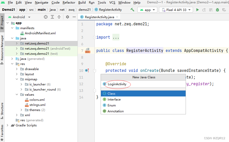Unfold the collapsed import statements

[x=94, y=38]
